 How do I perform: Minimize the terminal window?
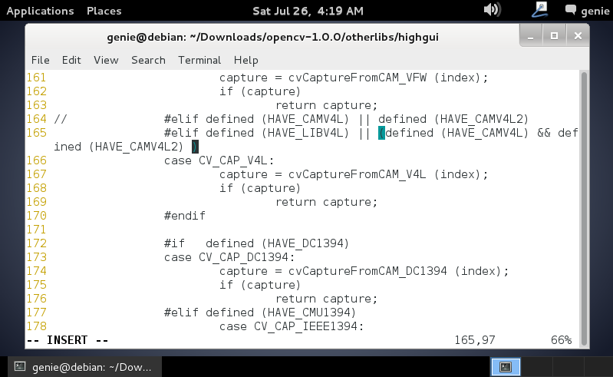pos(530,36)
